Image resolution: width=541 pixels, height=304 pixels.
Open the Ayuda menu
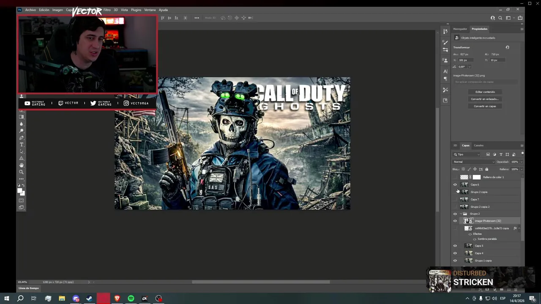163,10
